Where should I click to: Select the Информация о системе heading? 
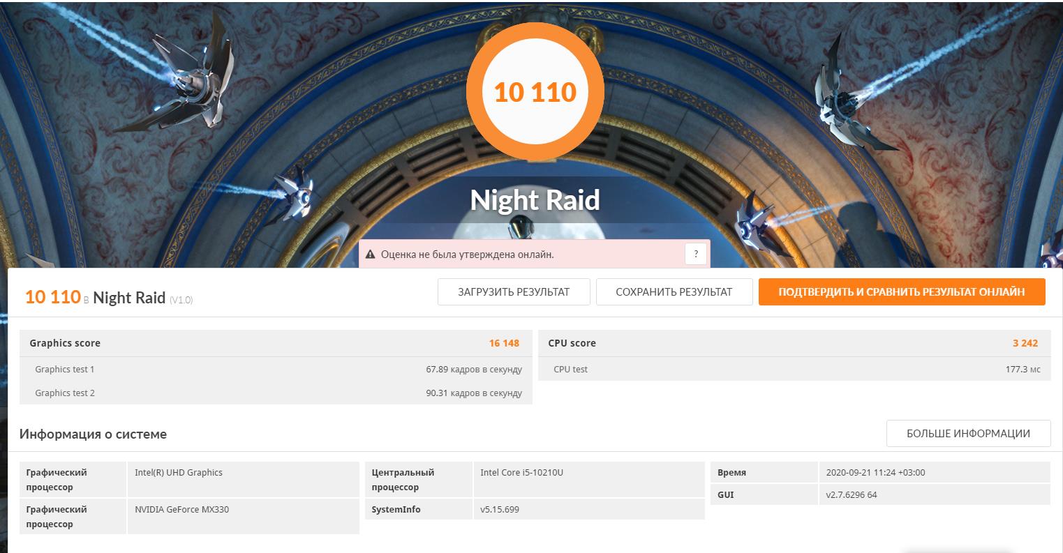[x=93, y=434]
